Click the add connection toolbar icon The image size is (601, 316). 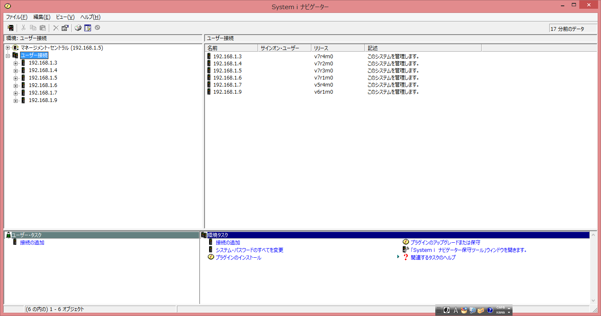tap(11, 28)
